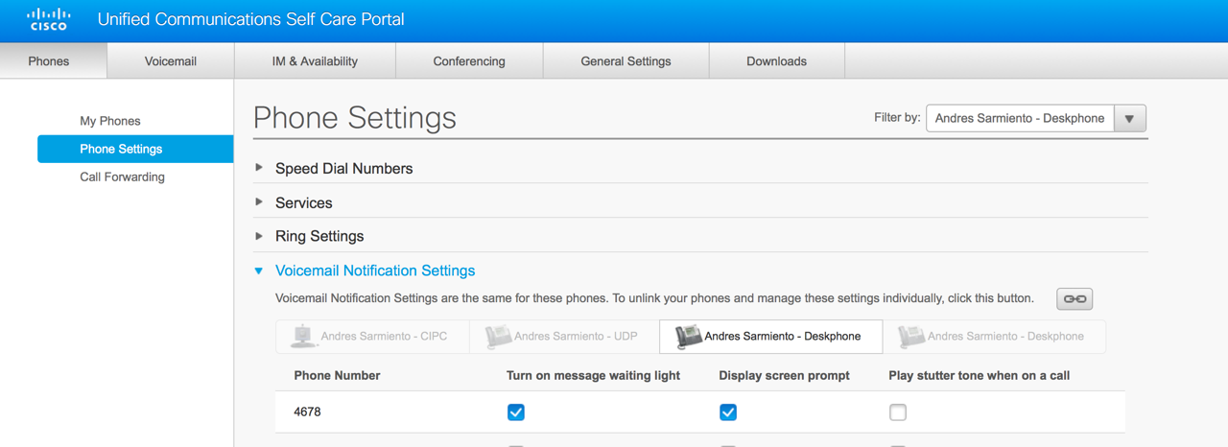This screenshot has width=1228, height=447.
Task: Click the UDP phone icon
Action: 497,336
